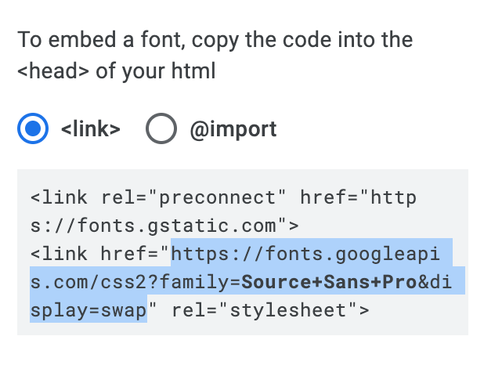Click the highlighted https://fonts.googleapi URL segment

(305, 254)
